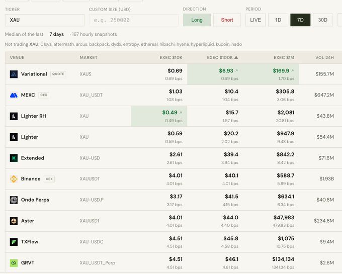Click the MEXC venue name
The width and height of the screenshot is (342, 274).
pyautogui.click(x=28, y=95)
